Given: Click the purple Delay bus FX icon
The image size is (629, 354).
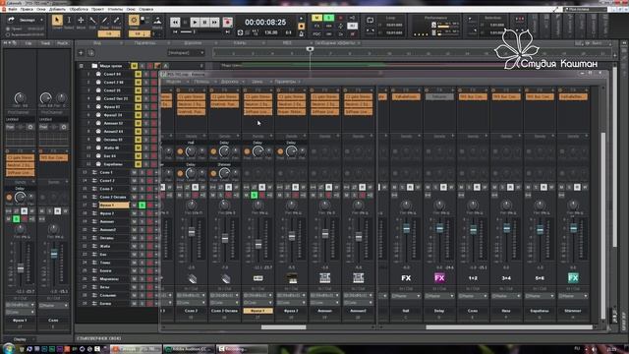Looking at the screenshot, I should [x=439, y=277].
